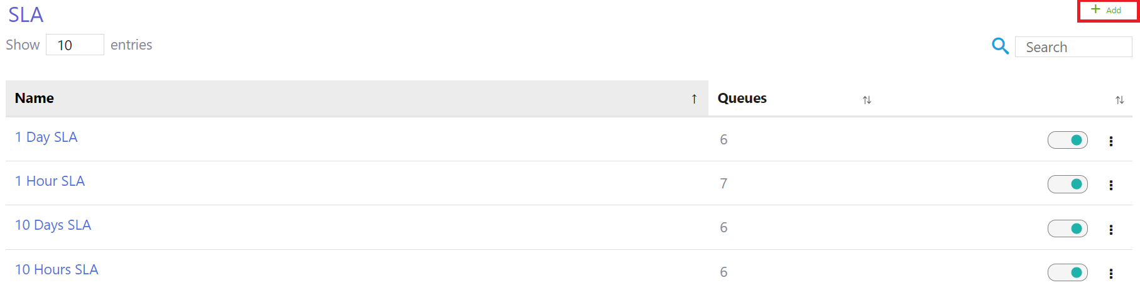Open the 10 Hours SLA link
The height and width of the screenshot is (285, 1140).
click(x=57, y=270)
